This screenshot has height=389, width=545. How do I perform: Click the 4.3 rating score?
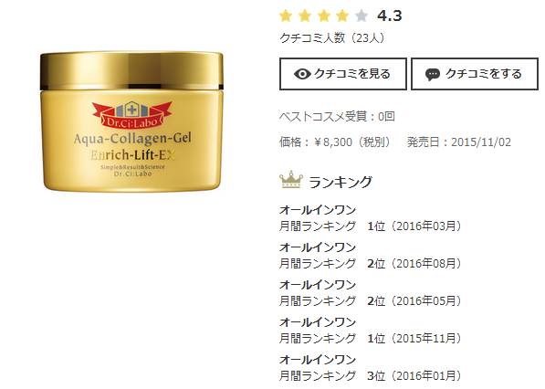pyautogui.click(x=390, y=16)
